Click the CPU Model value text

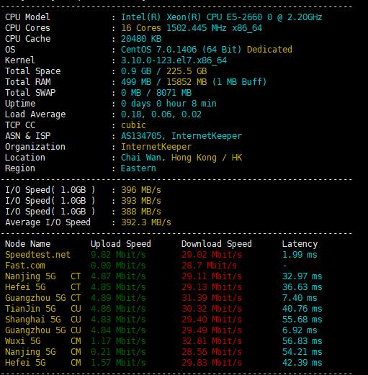coord(221,17)
